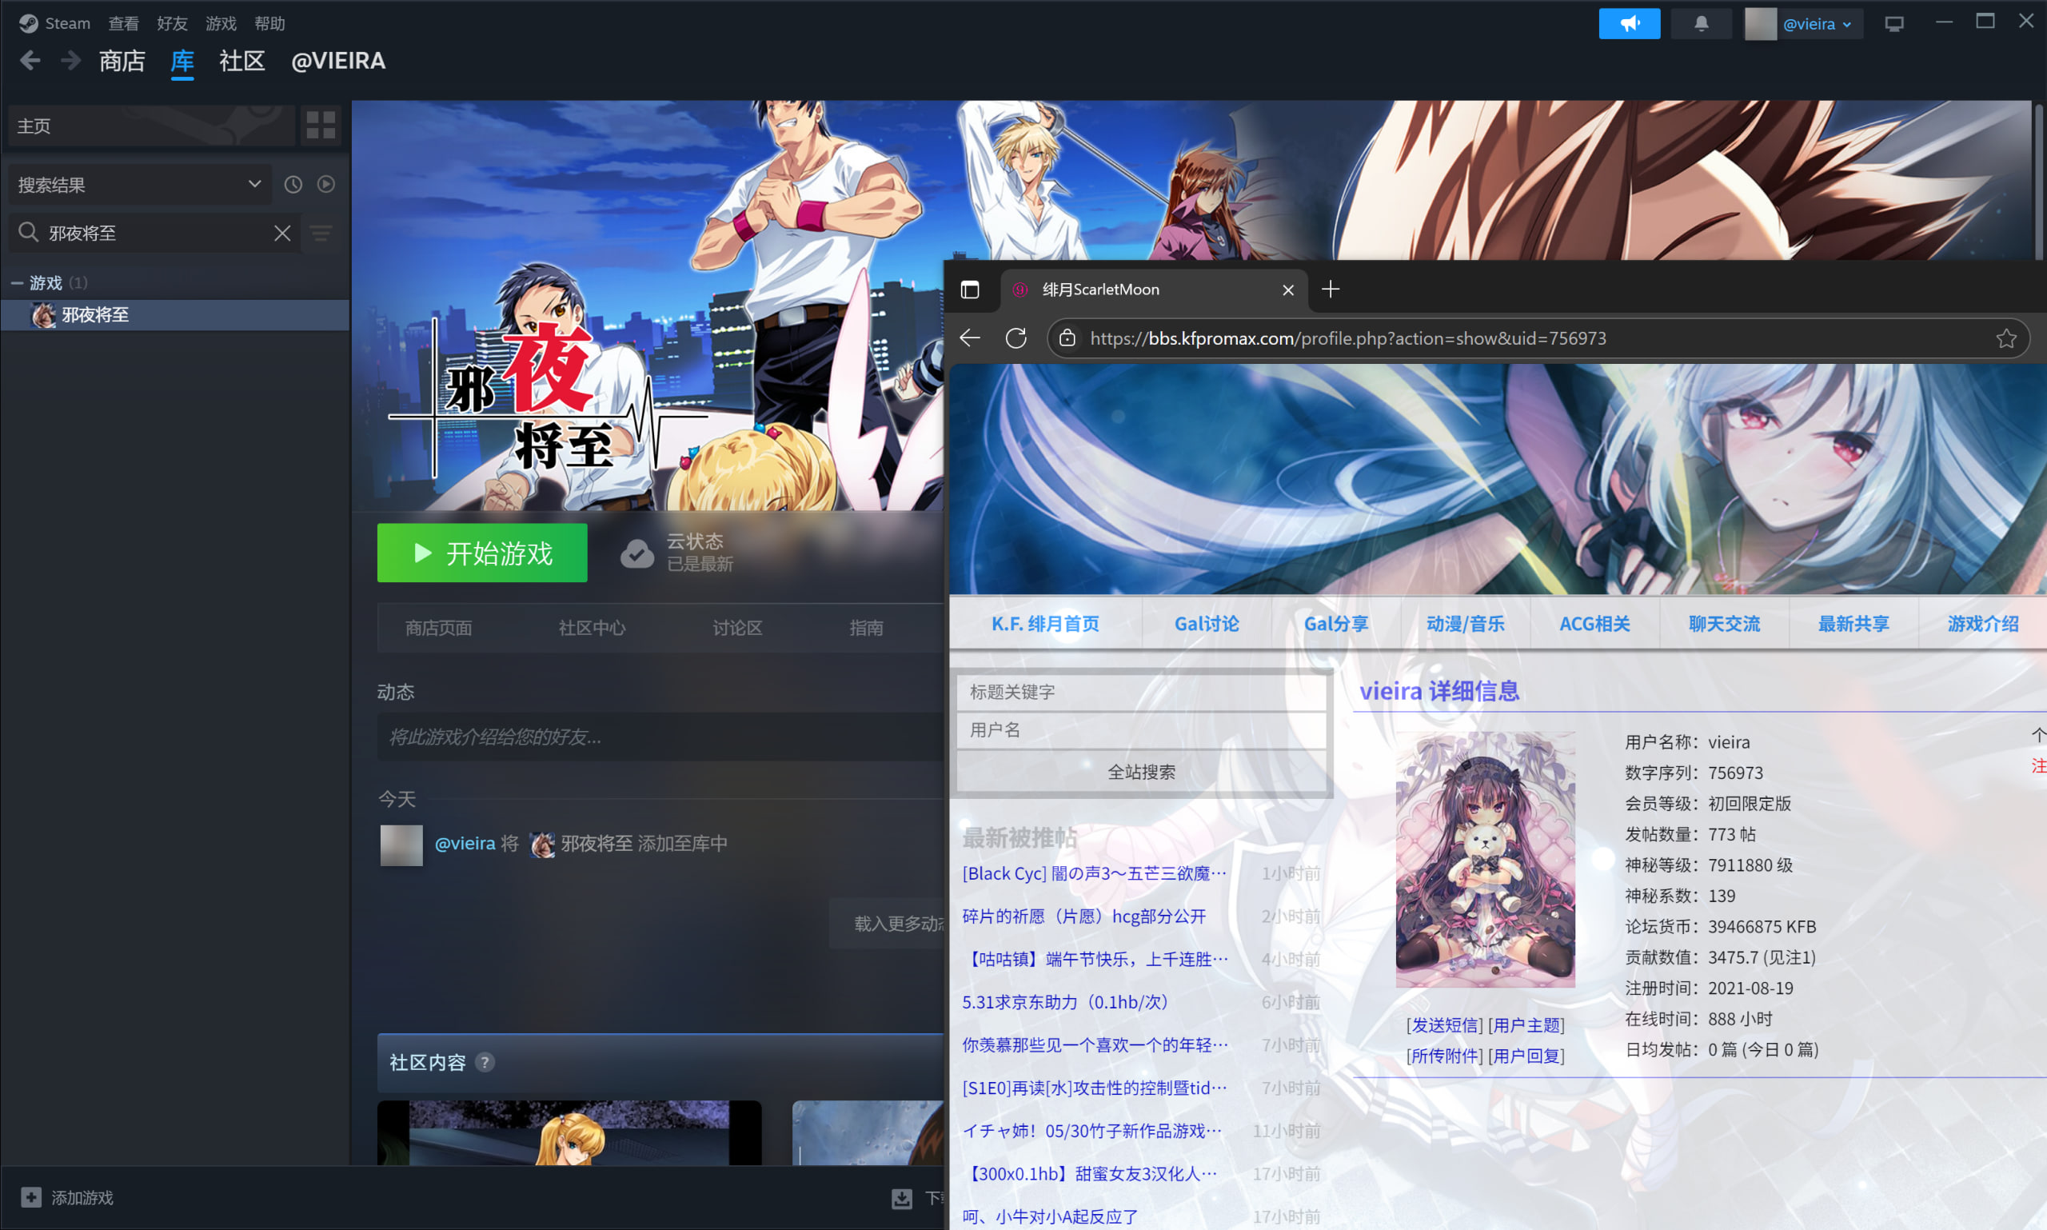Click the 全站搜索 button
Screen dimensions: 2047x1230
point(1140,772)
